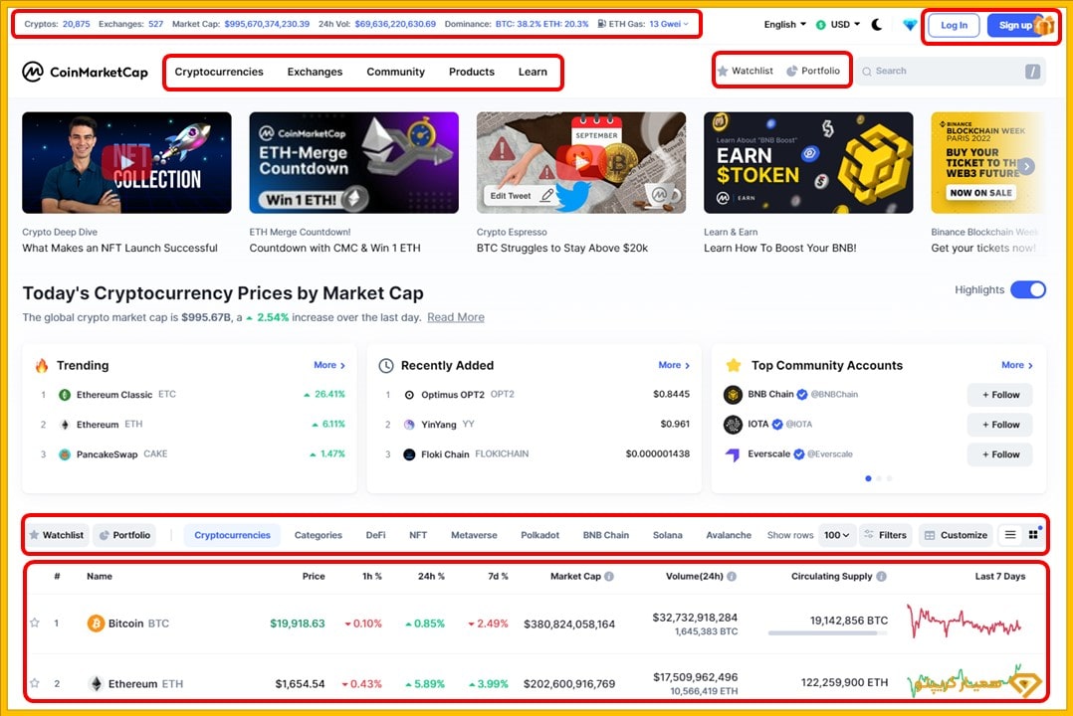1073x716 pixels.
Task: Click the Optimus OPT2 coin icon
Action: click(x=409, y=395)
